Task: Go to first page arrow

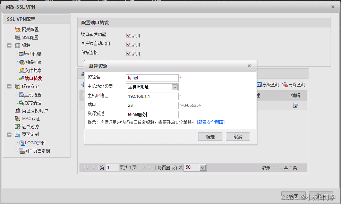Action: 86,167
